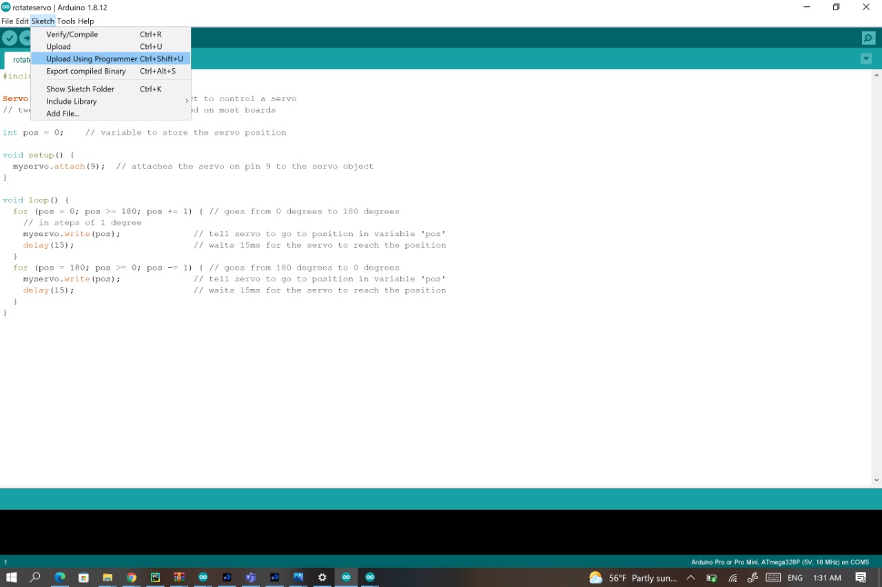The height and width of the screenshot is (587, 882).
Task: Click the 'void setup() {' line
Action: (39, 156)
